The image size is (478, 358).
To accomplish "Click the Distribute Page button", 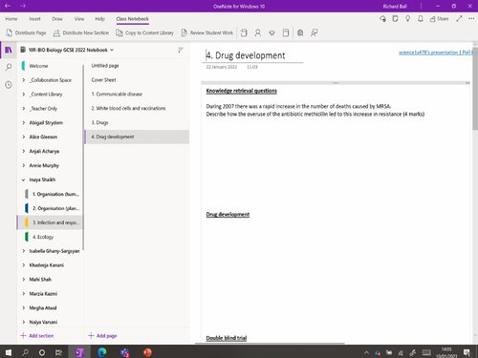I will (x=26, y=32).
